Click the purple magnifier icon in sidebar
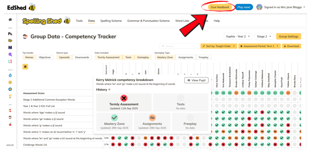 click(10, 54)
